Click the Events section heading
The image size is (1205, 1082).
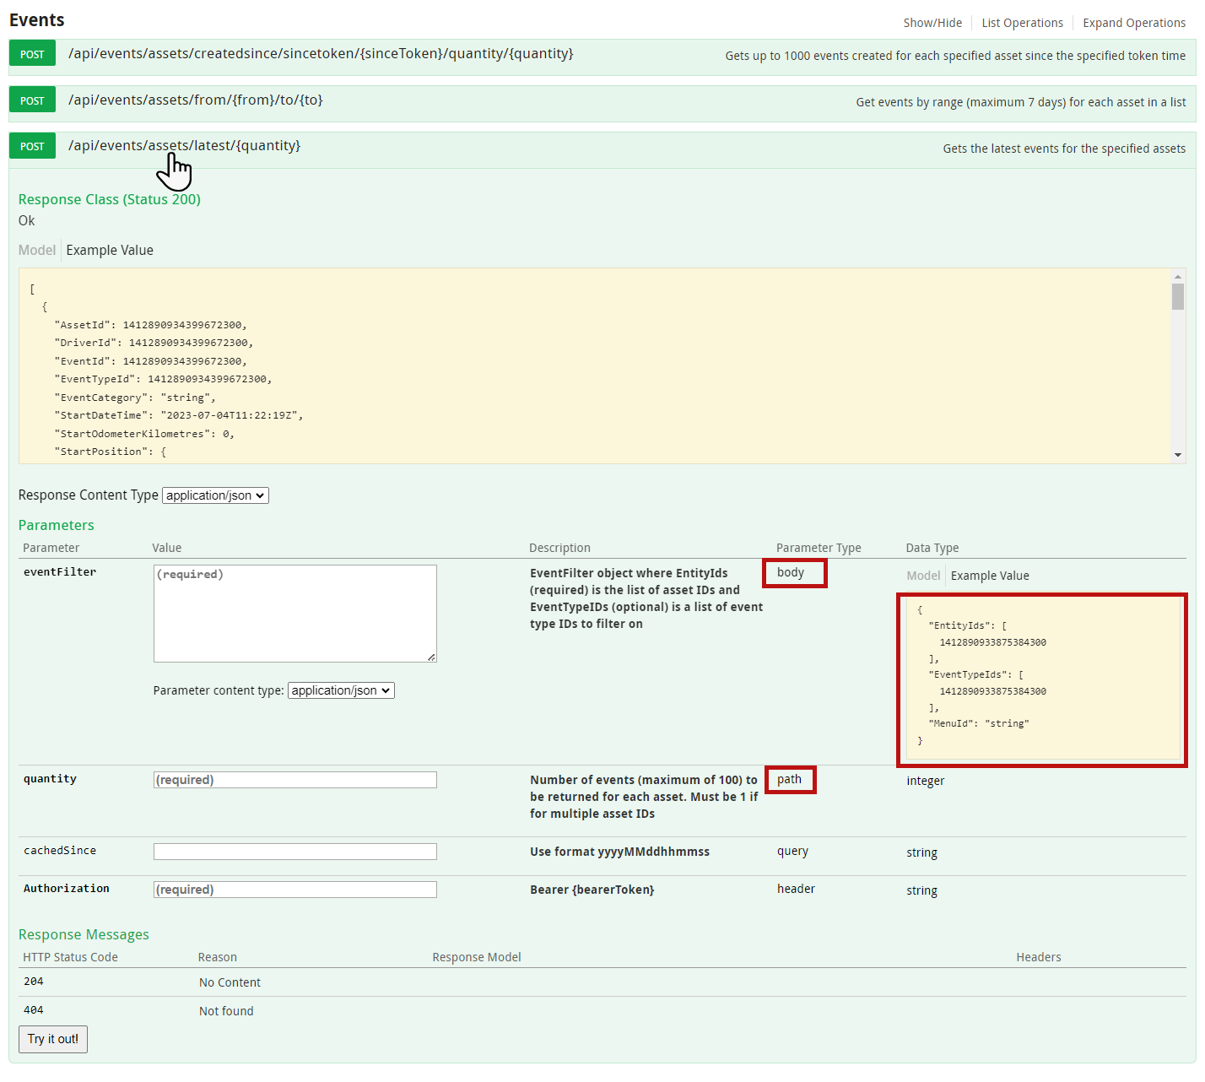coord(37,20)
